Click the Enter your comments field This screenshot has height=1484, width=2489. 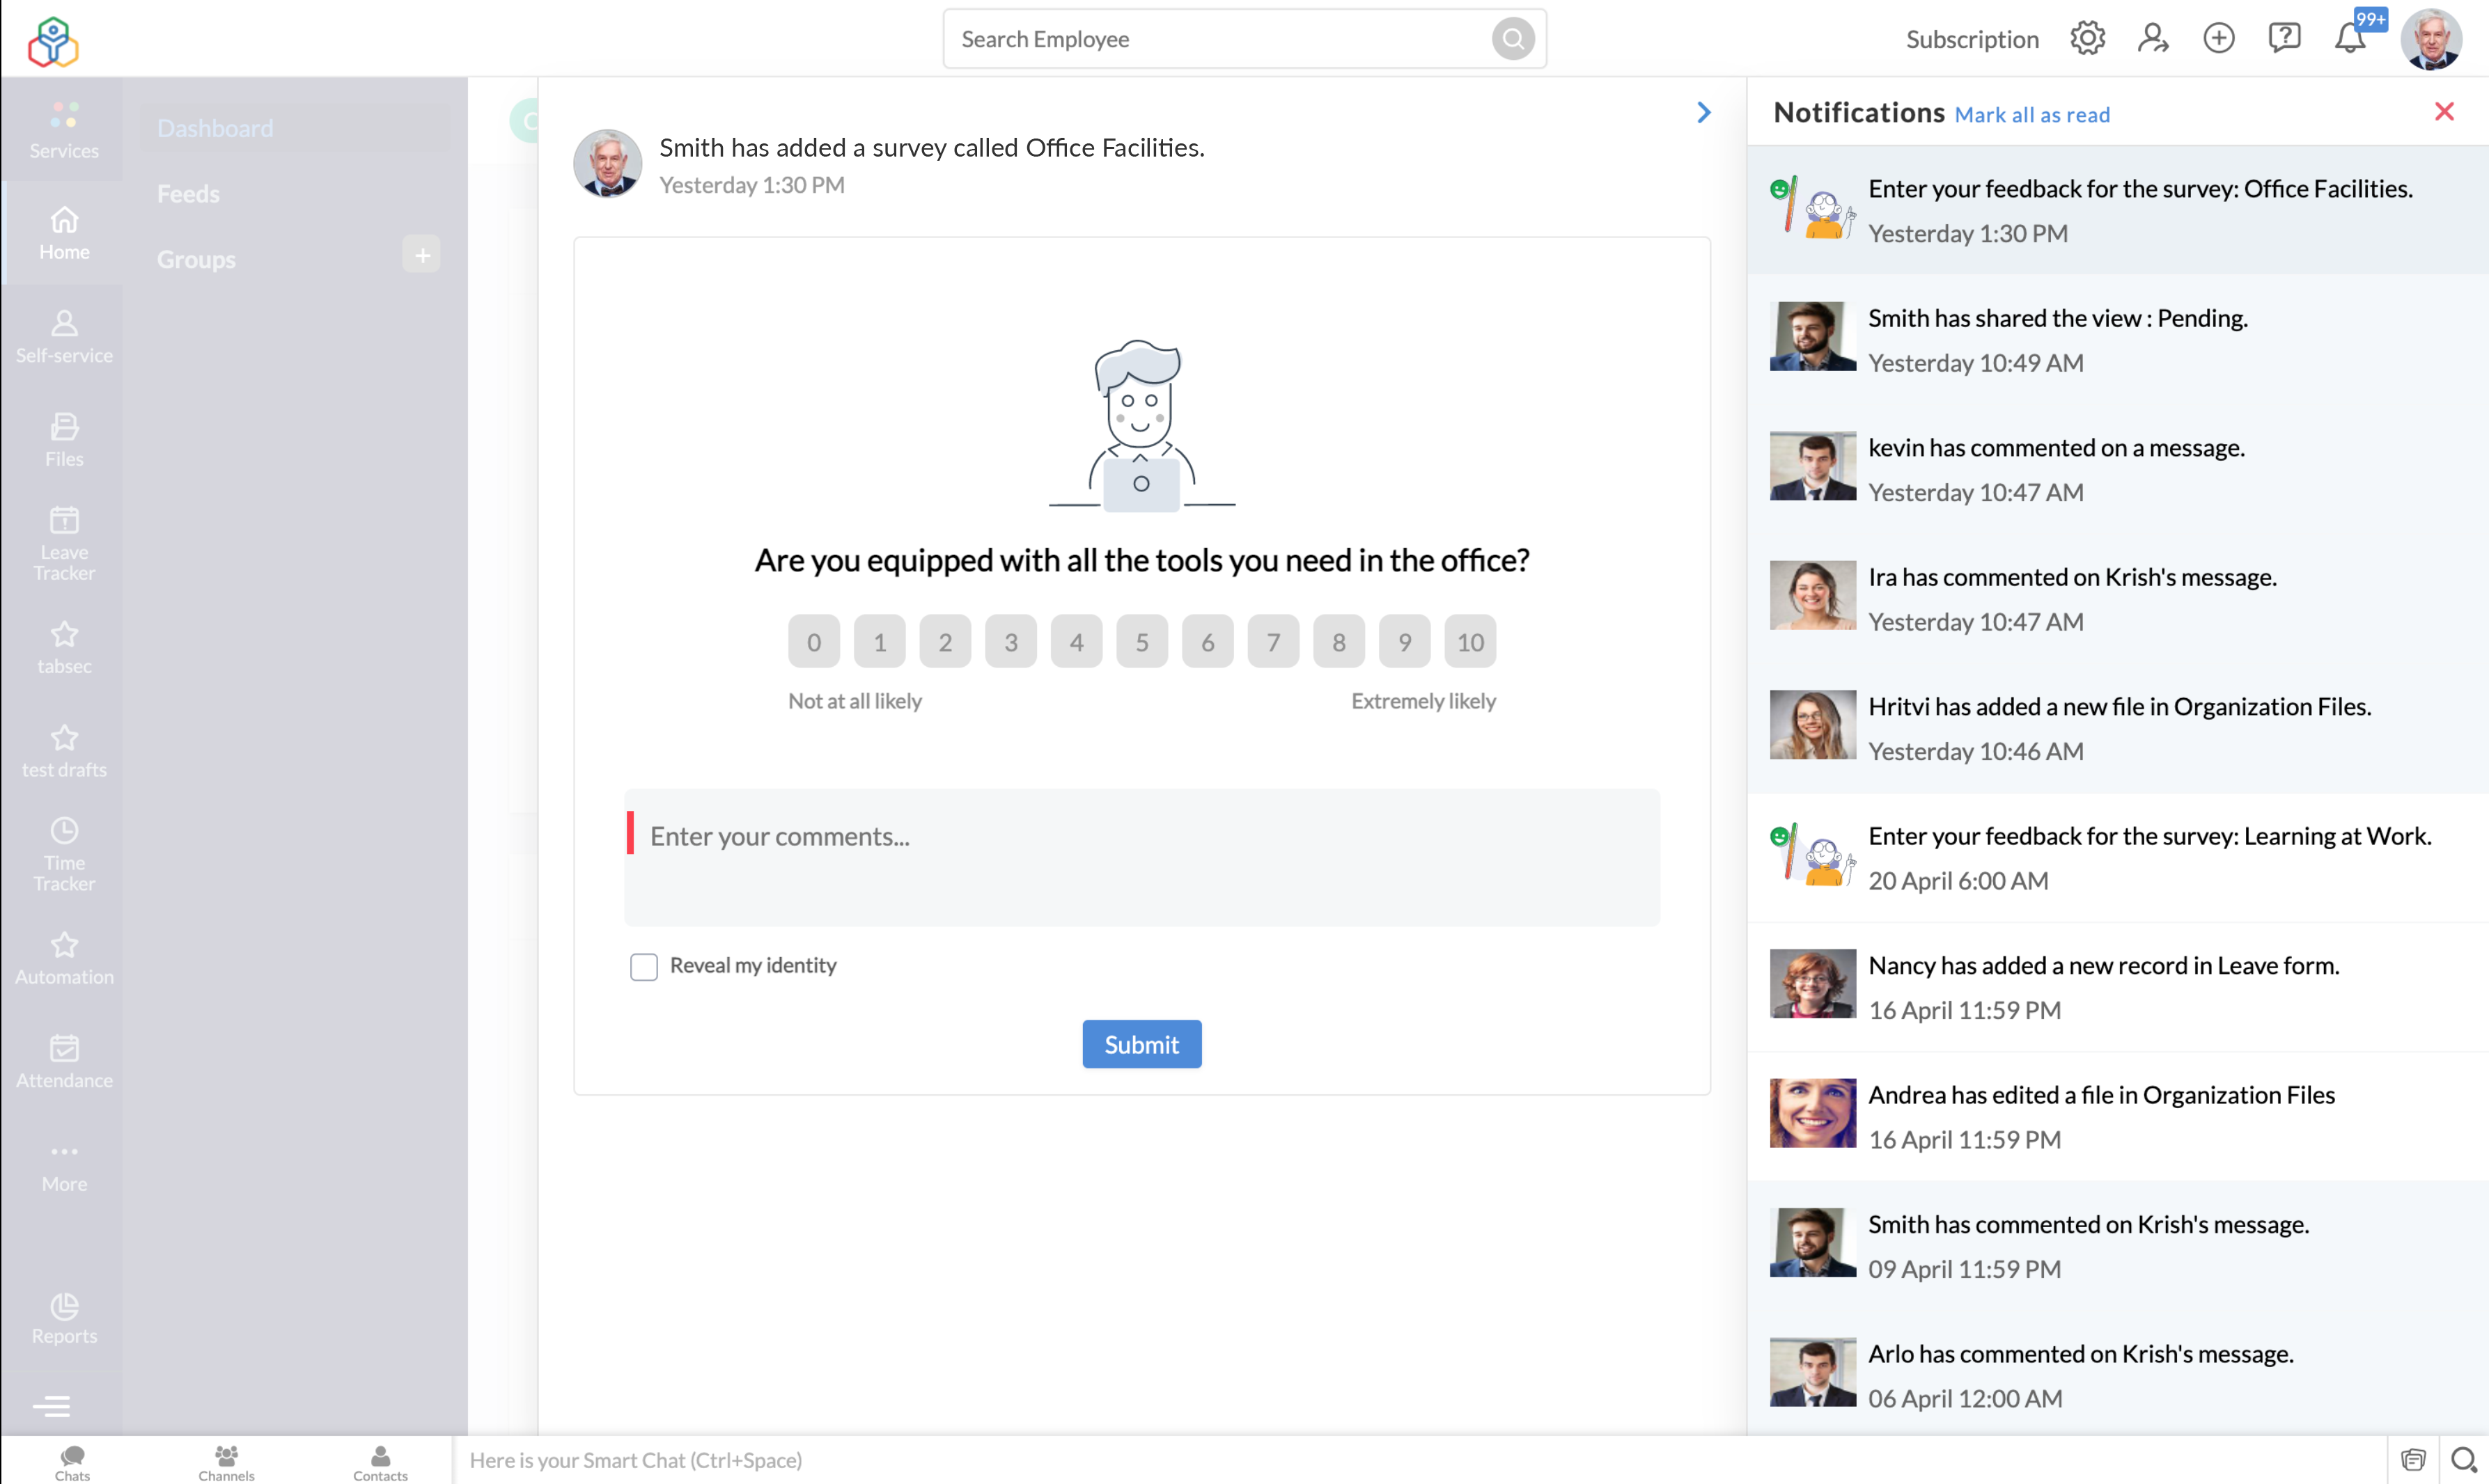tap(1141, 857)
